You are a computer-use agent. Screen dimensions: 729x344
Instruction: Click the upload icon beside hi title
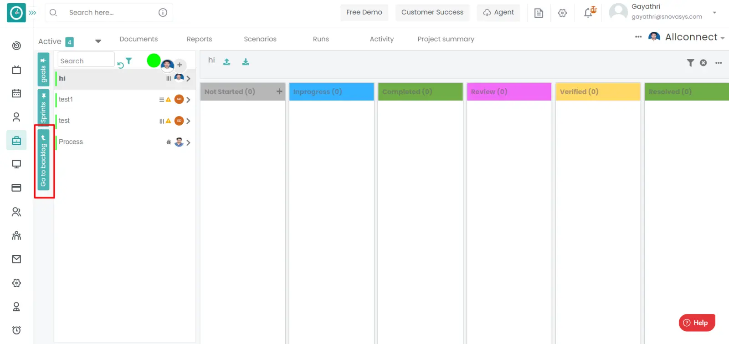click(226, 62)
